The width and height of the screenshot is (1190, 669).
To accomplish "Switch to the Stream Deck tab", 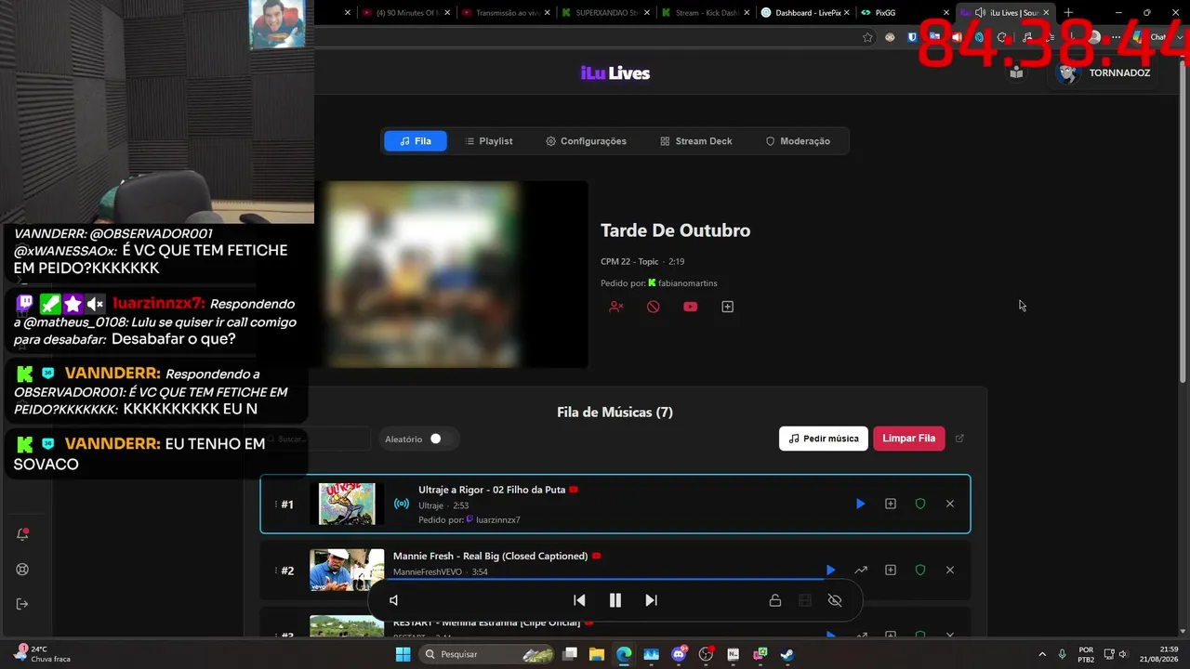I will click(696, 141).
